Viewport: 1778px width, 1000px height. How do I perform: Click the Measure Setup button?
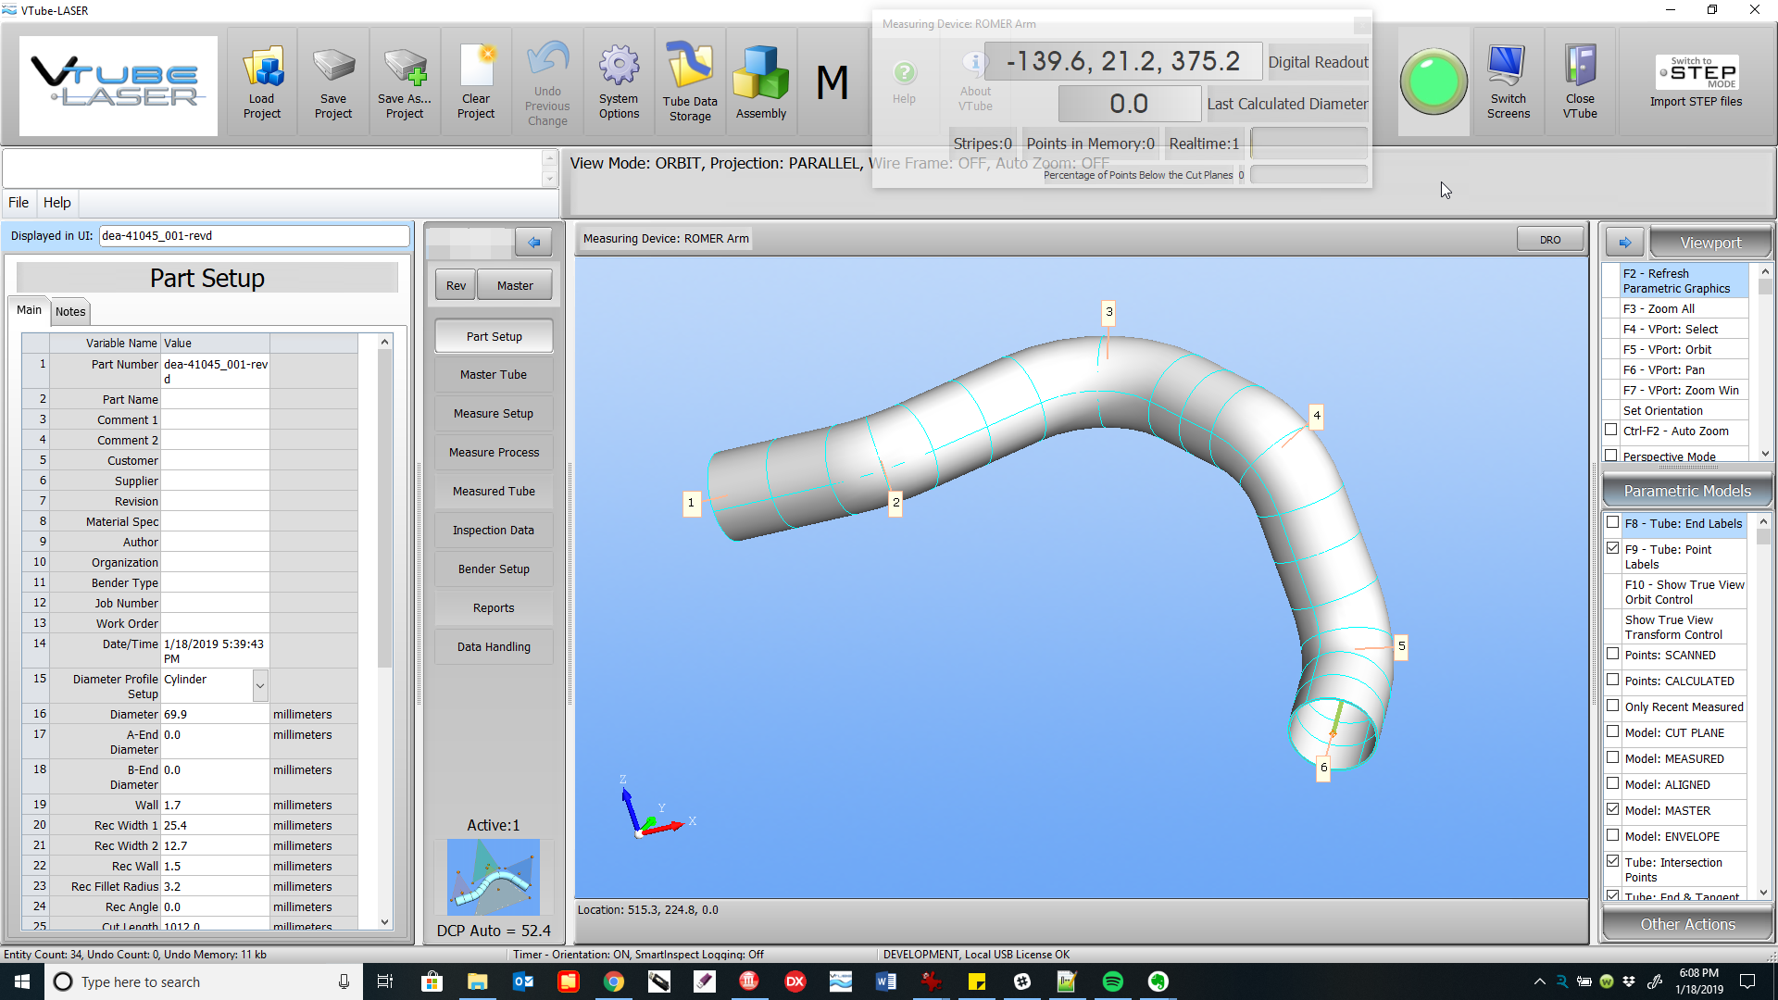(494, 414)
